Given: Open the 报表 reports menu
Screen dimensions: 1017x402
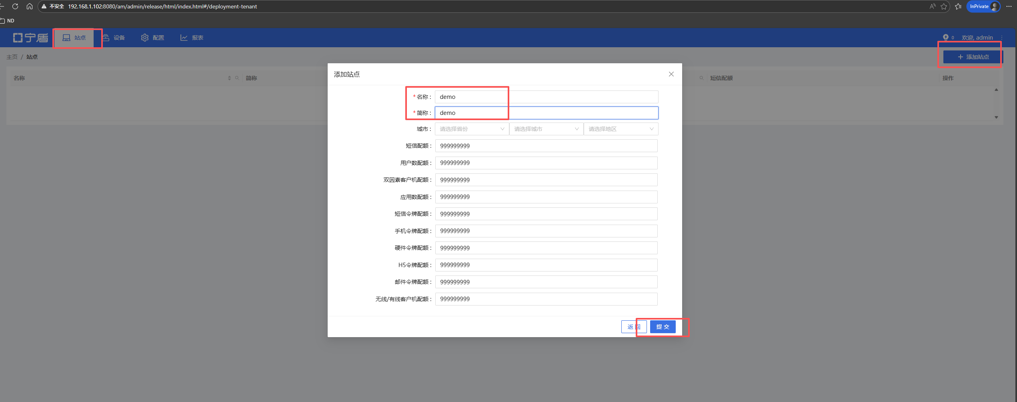Looking at the screenshot, I should (192, 38).
